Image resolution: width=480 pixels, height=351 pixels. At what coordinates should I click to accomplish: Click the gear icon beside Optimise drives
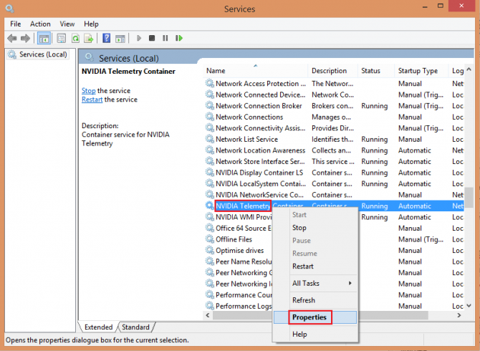pos(210,250)
